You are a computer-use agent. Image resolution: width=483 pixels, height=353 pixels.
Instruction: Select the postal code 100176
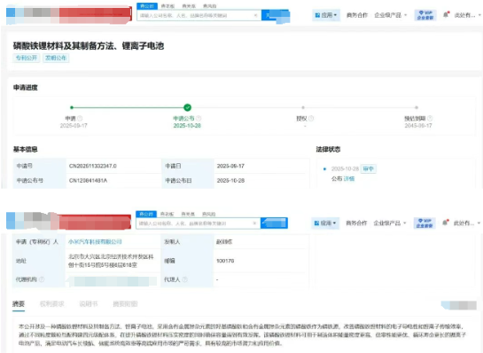tap(225, 261)
